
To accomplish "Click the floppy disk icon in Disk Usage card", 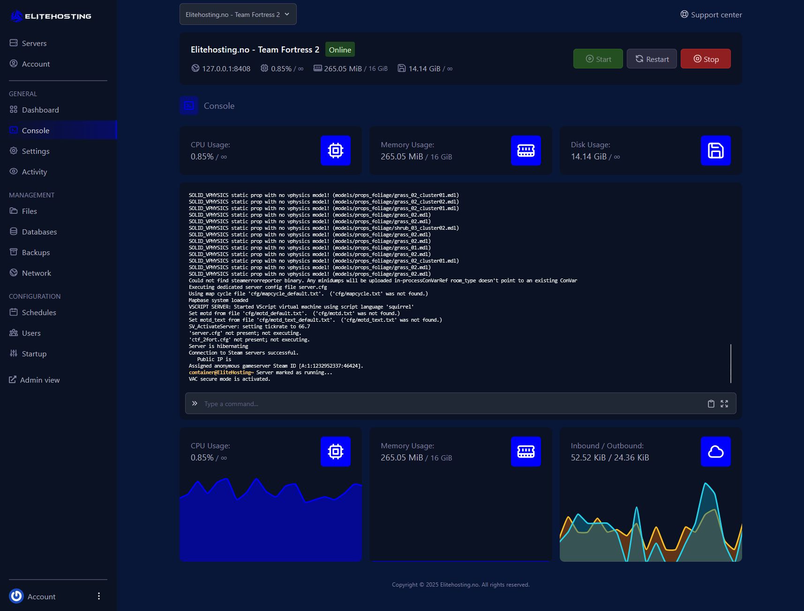I will pos(715,151).
